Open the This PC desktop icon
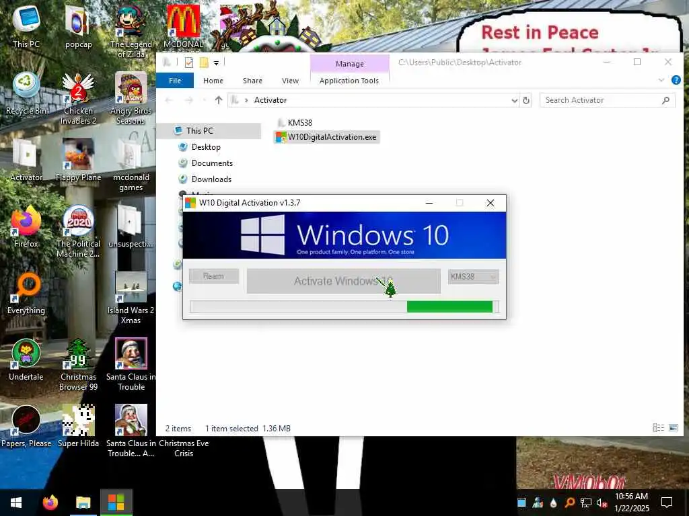 (x=26, y=26)
